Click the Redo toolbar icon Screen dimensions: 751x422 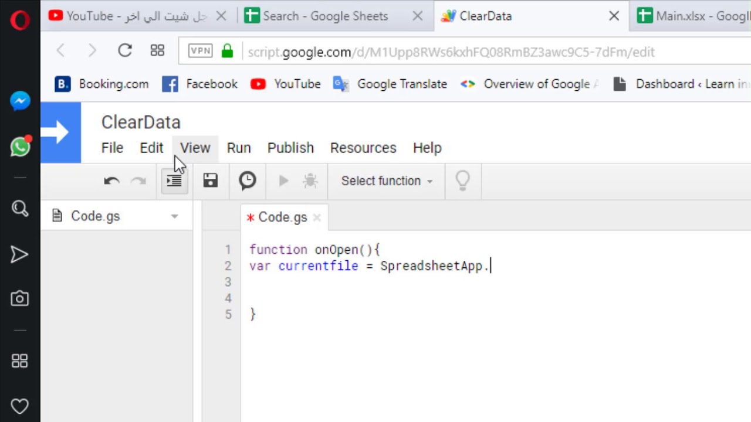[x=138, y=181]
